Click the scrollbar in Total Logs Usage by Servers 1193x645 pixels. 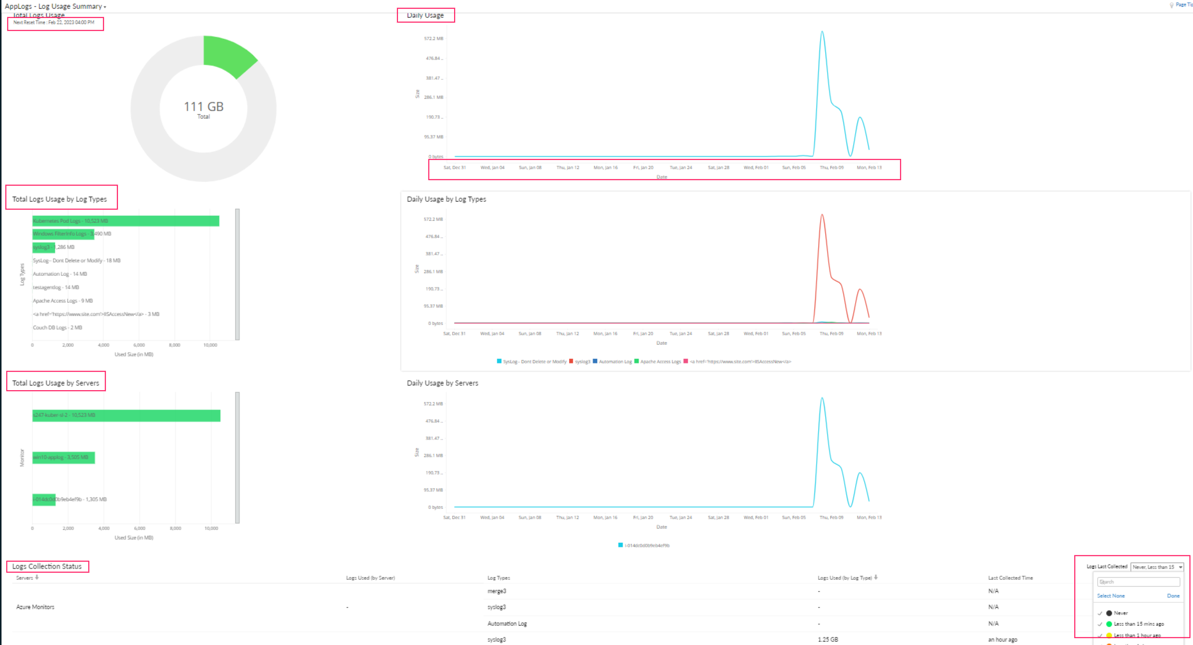tap(238, 457)
